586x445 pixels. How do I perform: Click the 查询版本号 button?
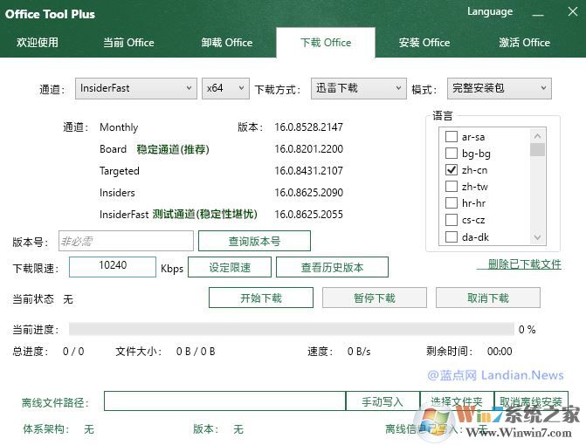pos(254,241)
